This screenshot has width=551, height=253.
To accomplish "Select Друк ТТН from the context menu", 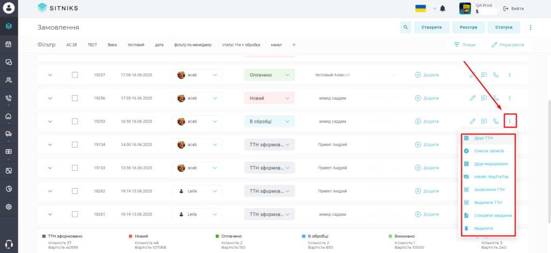I will [x=487, y=138].
